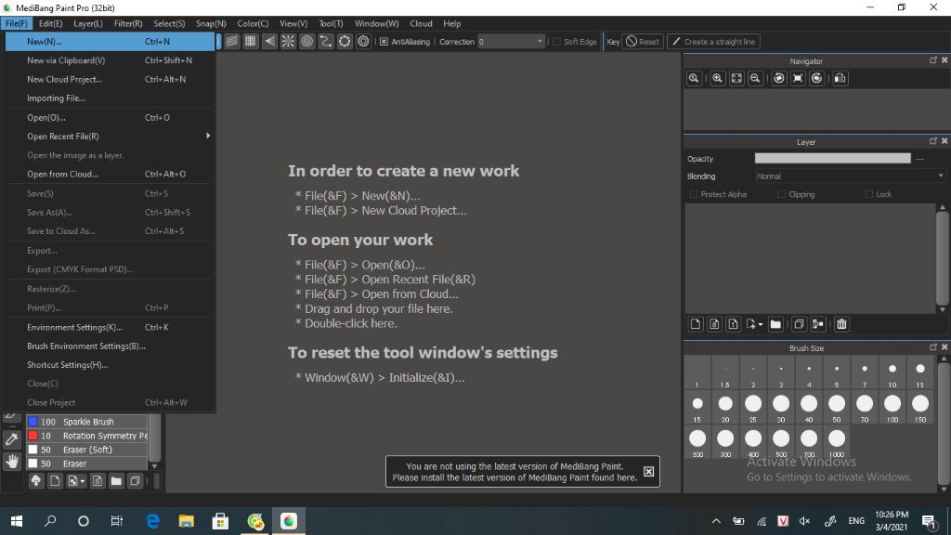Screen dimensions: 951x535
Task: Open the snap settings gear icon
Action: [x=363, y=41]
